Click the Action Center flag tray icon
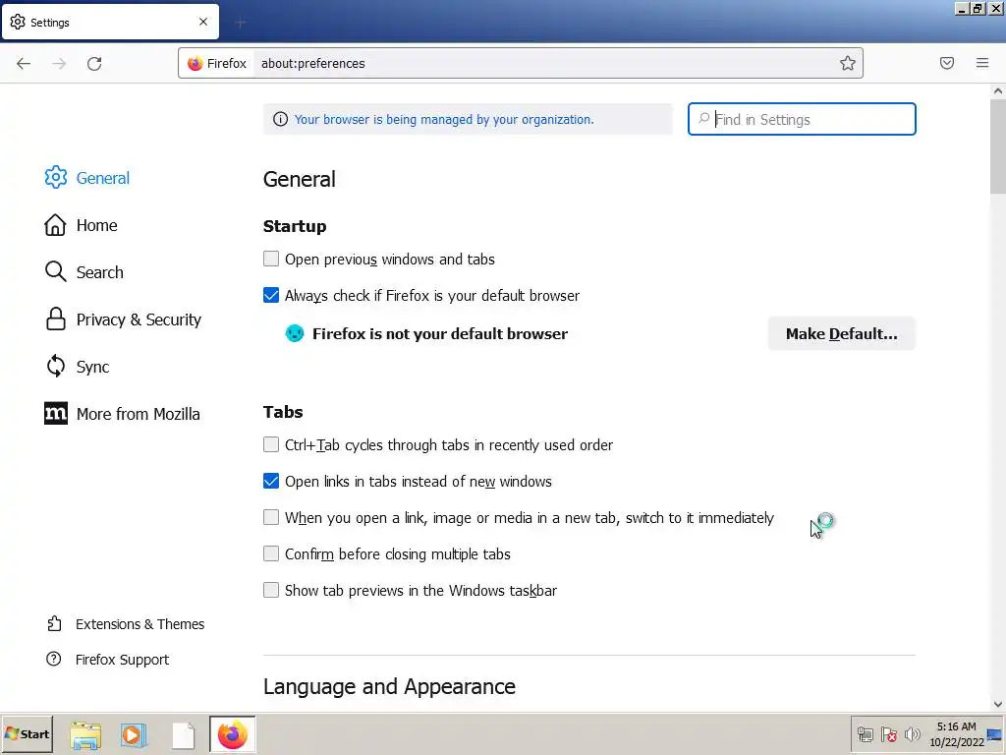Screen dimensions: 1006x755 coord(888,734)
